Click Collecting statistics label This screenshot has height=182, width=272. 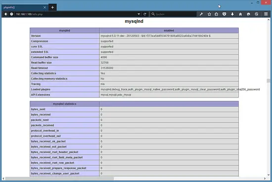click(44, 73)
